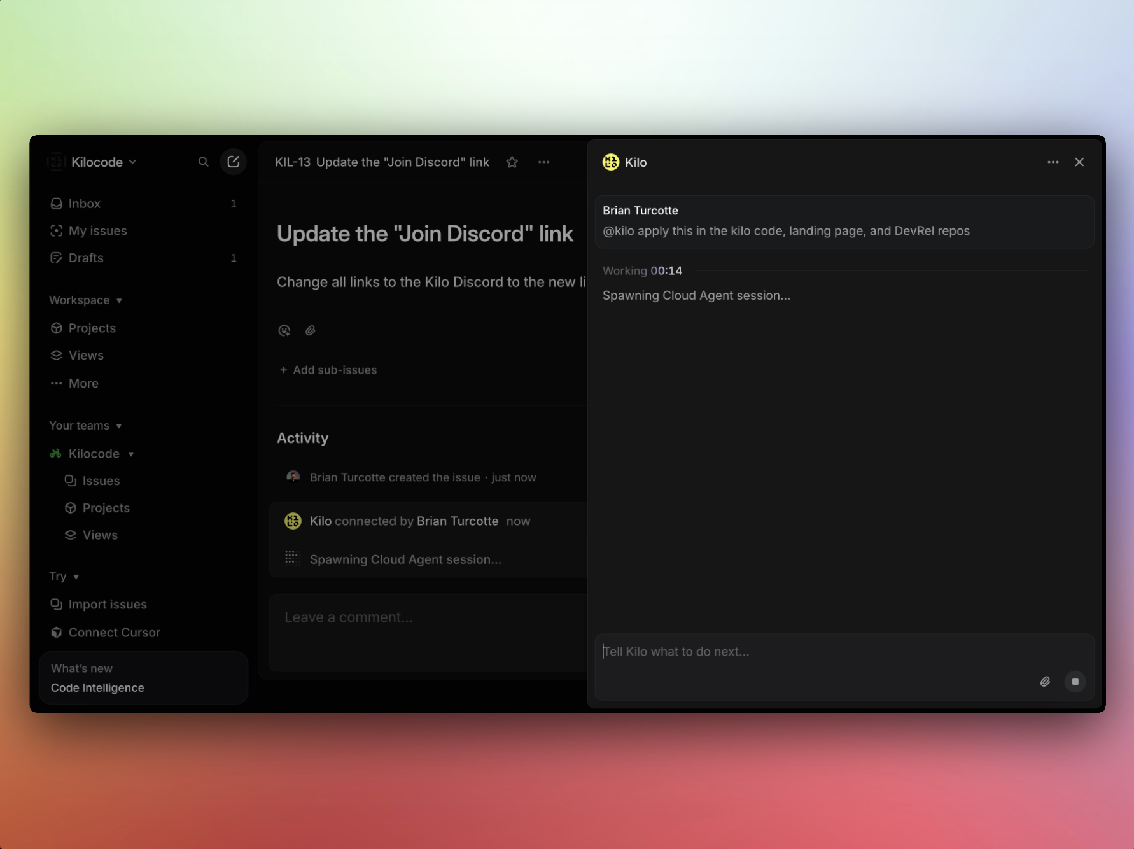
Task: Collapse the Your teams section
Action: (86, 426)
